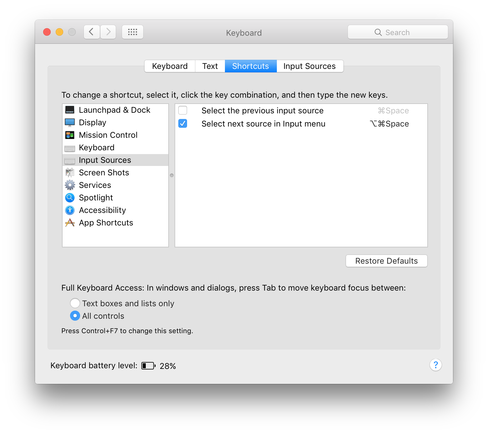
Task: Go forward with the right chevron
Action: tap(108, 32)
